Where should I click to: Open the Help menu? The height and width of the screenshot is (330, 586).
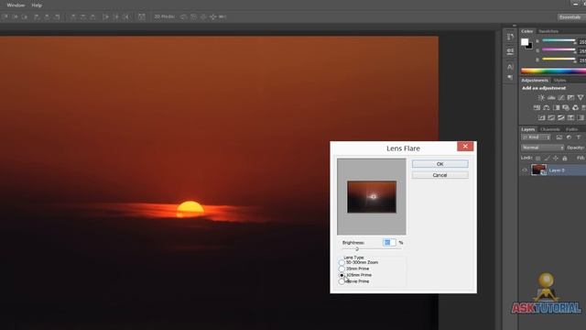[x=37, y=5]
